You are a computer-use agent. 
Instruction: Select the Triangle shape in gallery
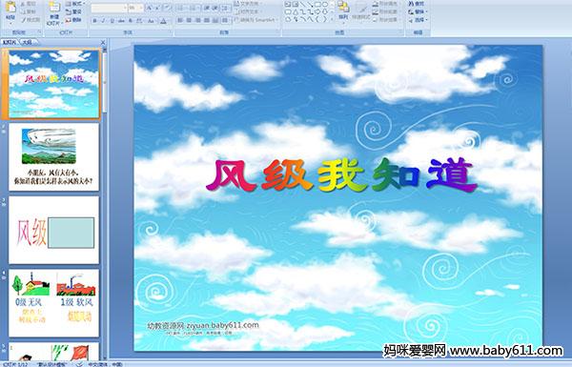point(296,11)
